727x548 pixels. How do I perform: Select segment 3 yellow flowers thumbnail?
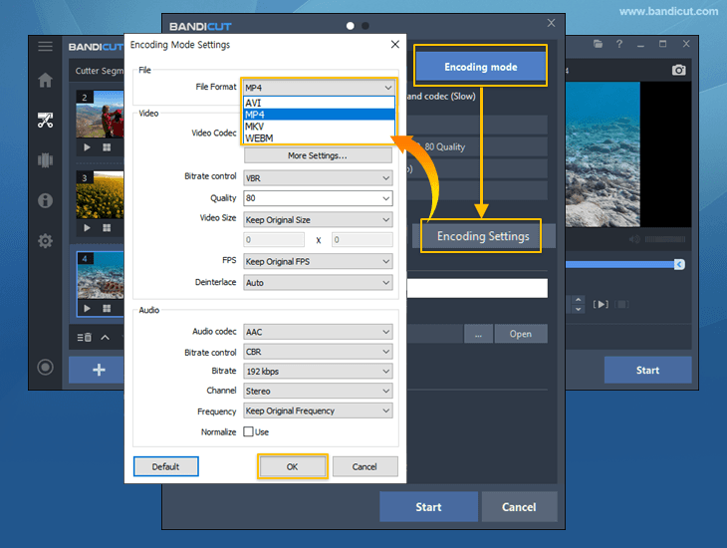pyautogui.click(x=100, y=195)
